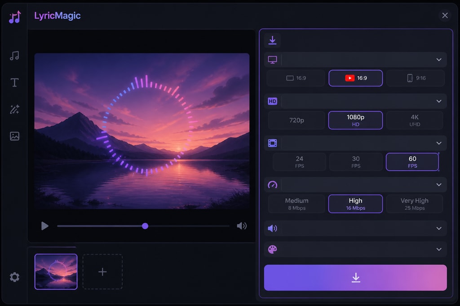Image resolution: width=460 pixels, height=306 pixels.
Task: Select High 16 Mbps quality
Action: (x=356, y=204)
